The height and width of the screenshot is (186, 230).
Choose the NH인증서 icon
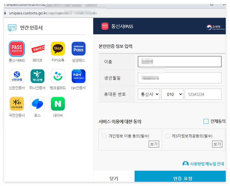pyautogui.click(x=79, y=76)
